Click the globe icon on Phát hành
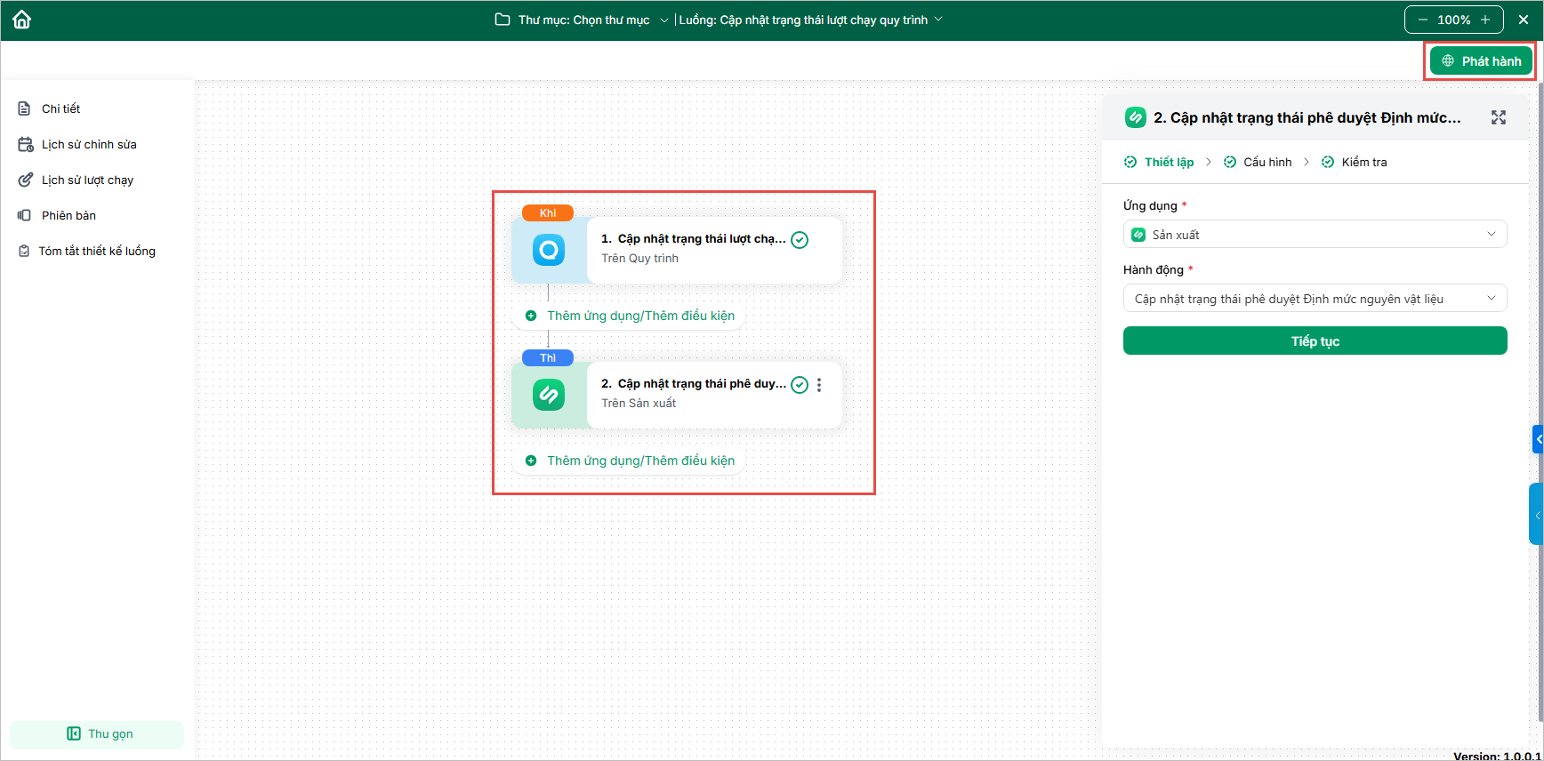The height and width of the screenshot is (761, 1544). [1448, 61]
